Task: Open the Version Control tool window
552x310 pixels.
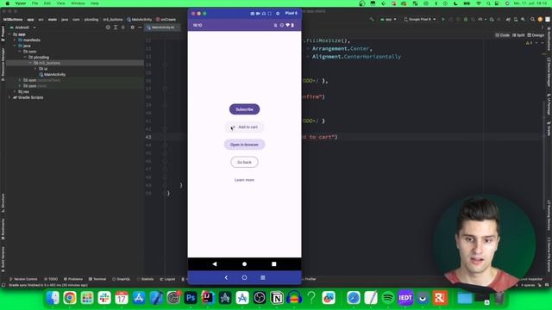Action: pyautogui.click(x=23, y=279)
